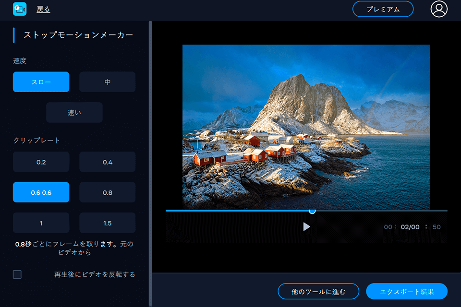Click the playback progress slider handle
The width and height of the screenshot is (461, 307).
tap(312, 211)
